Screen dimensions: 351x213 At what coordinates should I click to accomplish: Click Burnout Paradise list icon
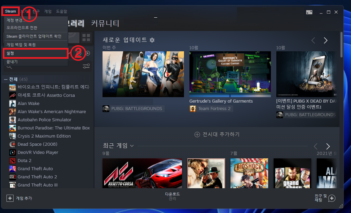click(13, 128)
